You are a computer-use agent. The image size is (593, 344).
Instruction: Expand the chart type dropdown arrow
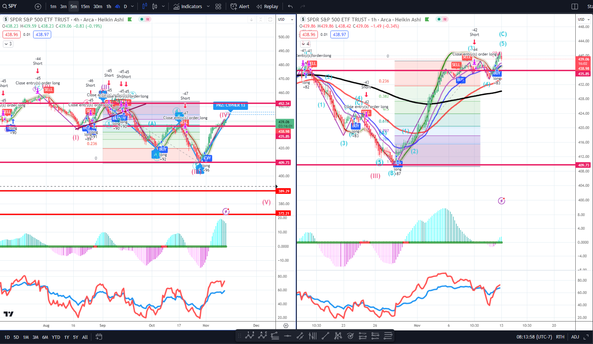point(163,7)
